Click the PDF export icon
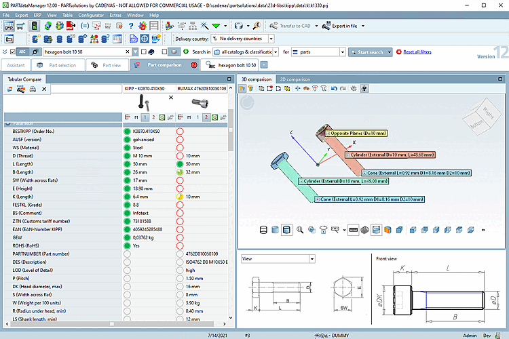Screen dimensions: 509x339 (71, 26)
